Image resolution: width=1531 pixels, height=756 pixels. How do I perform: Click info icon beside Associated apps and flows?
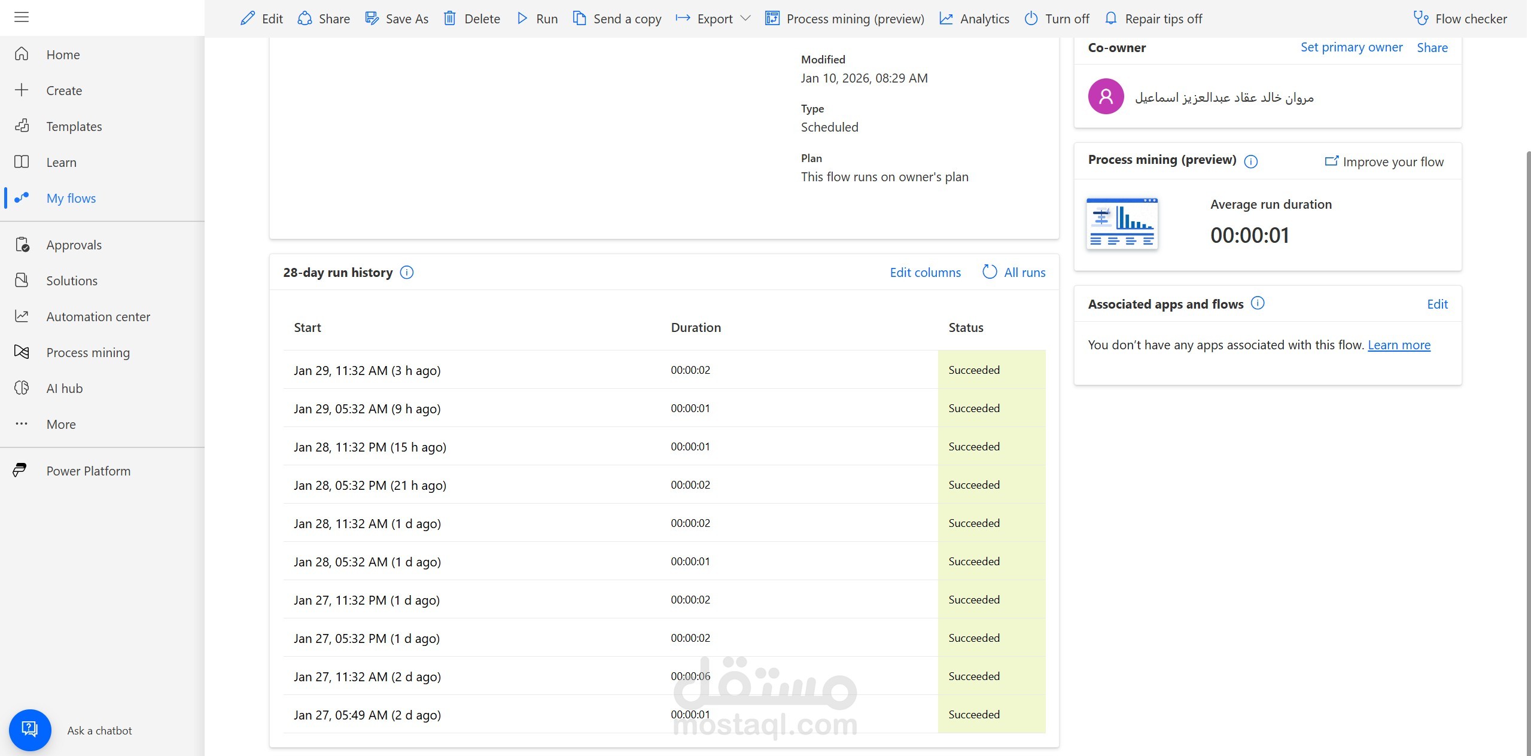[x=1258, y=303]
